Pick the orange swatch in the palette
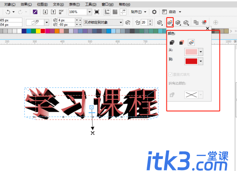Image resolution: width=237 pixels, height=171 pixels. point(57,31)
